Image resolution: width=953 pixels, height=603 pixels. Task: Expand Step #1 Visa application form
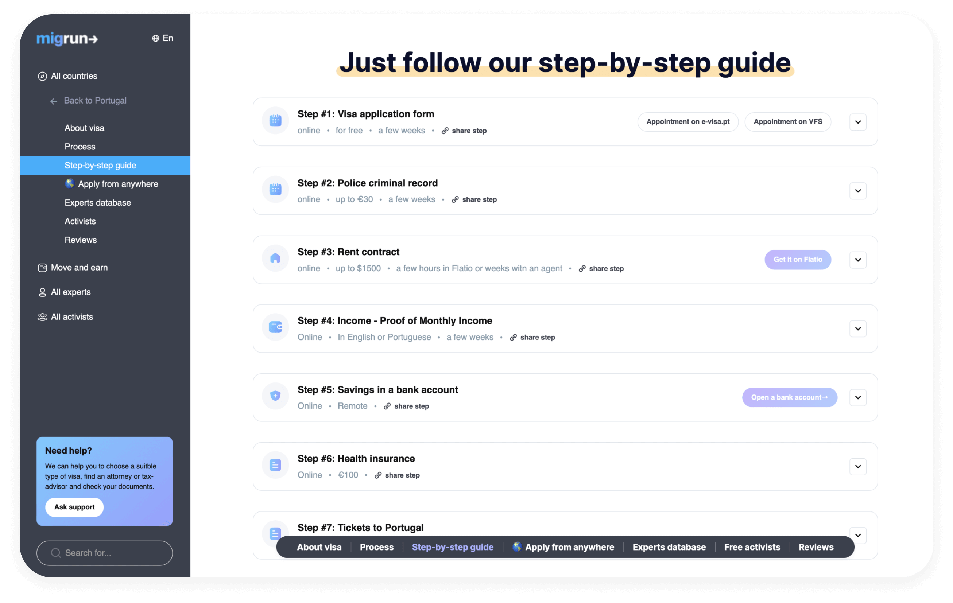pos(857,122)
